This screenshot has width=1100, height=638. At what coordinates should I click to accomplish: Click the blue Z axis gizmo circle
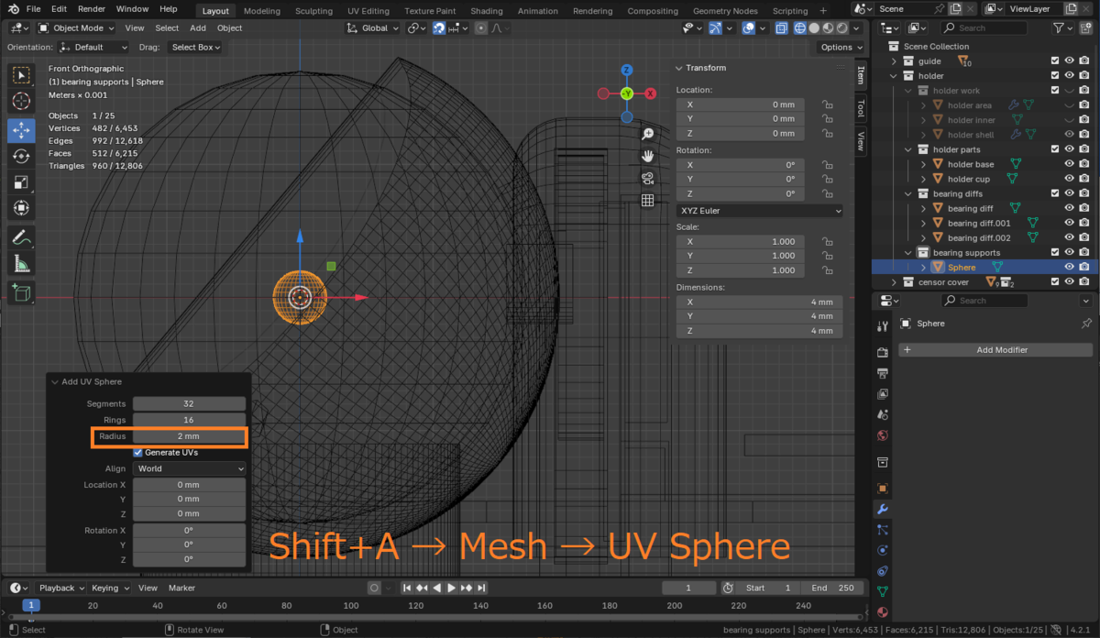coord(627,70)
